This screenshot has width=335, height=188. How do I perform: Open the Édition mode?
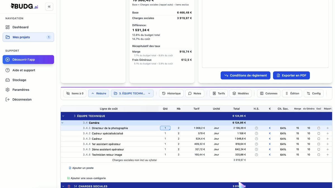tap(292, 93)
